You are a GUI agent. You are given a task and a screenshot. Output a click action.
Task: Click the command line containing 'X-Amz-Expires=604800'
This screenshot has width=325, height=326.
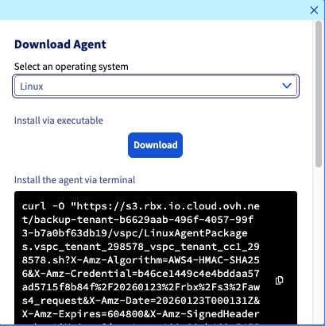(x=141, y=314)
